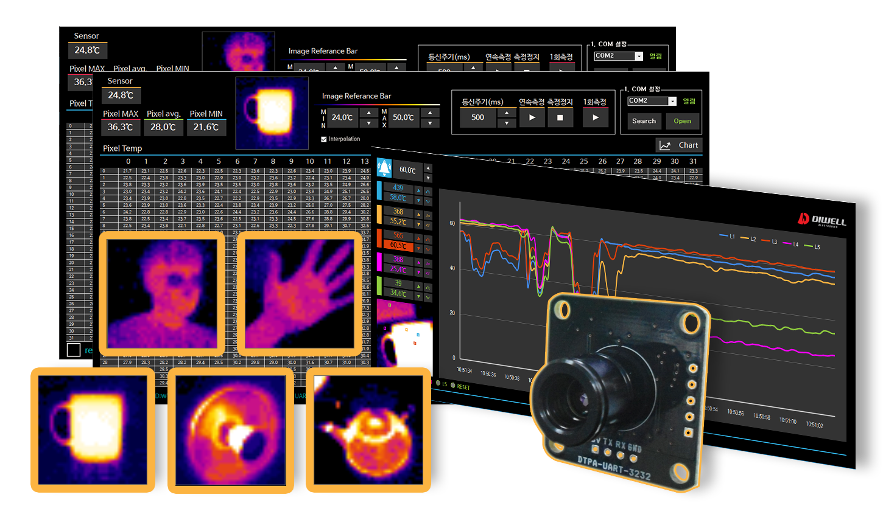The image size is (883, 517).
Task: Lower the 통신주기 500 ms value with down arrow
Action: point(507,123)
